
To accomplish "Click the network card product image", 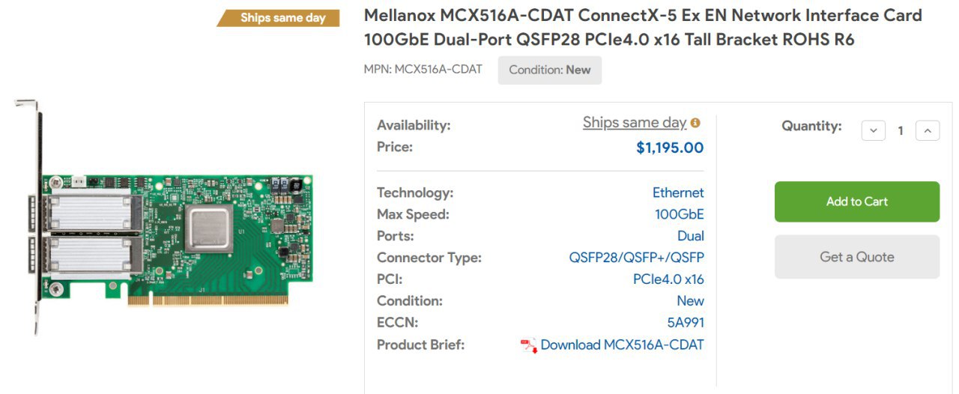I will [x=164, y=219].
